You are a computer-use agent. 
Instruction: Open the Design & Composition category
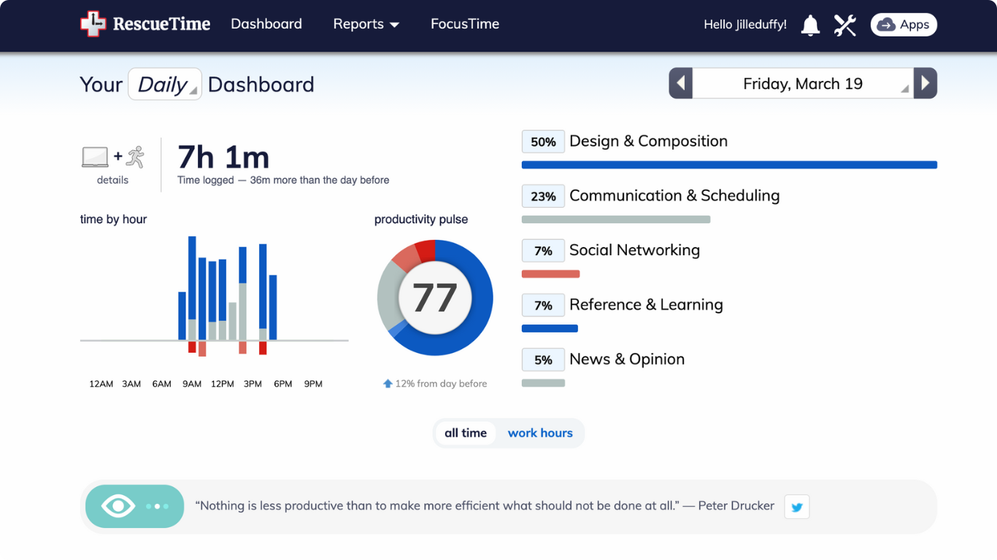648,141
